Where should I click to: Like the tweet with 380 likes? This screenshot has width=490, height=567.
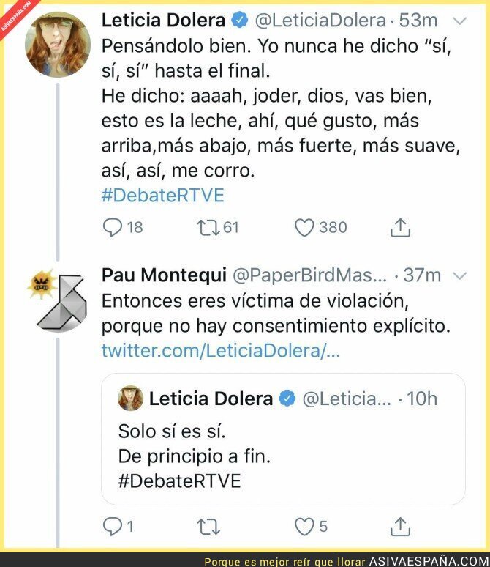pyautogui.click(x=304, y=228)
